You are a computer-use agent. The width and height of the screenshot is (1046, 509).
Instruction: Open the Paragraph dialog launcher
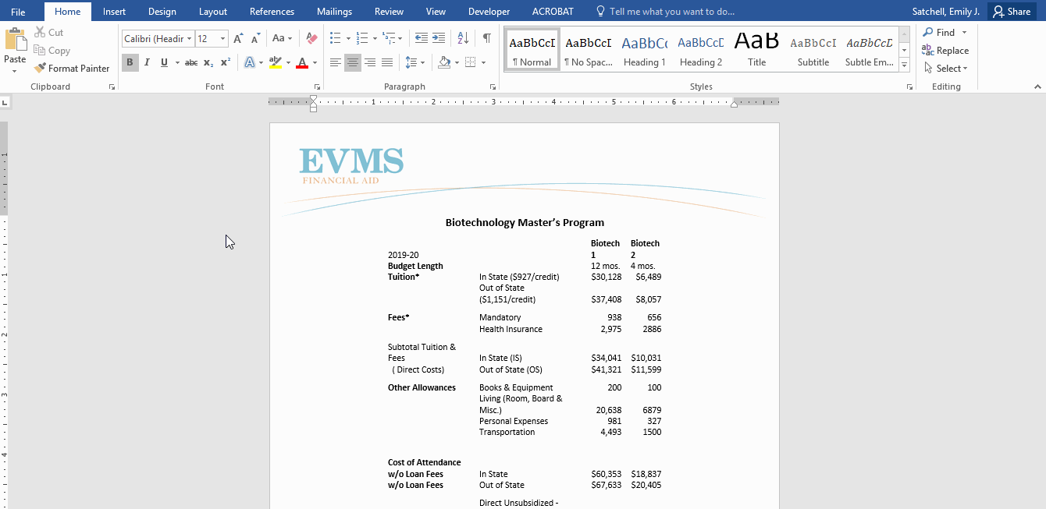493,87
